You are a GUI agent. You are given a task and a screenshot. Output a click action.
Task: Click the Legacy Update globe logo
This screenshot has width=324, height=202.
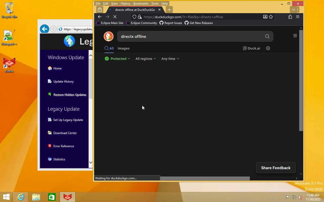pyautogui.click(x=69, y=41)
